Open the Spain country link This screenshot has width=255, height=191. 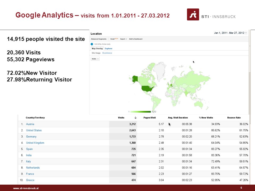29,149
